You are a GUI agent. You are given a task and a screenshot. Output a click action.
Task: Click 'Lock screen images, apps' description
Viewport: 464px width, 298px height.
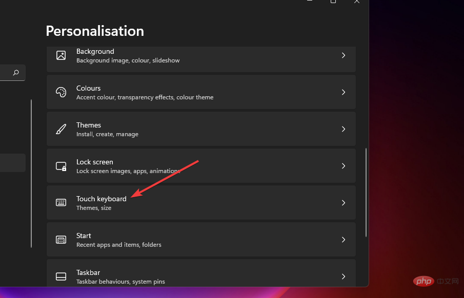coord(128,171)
